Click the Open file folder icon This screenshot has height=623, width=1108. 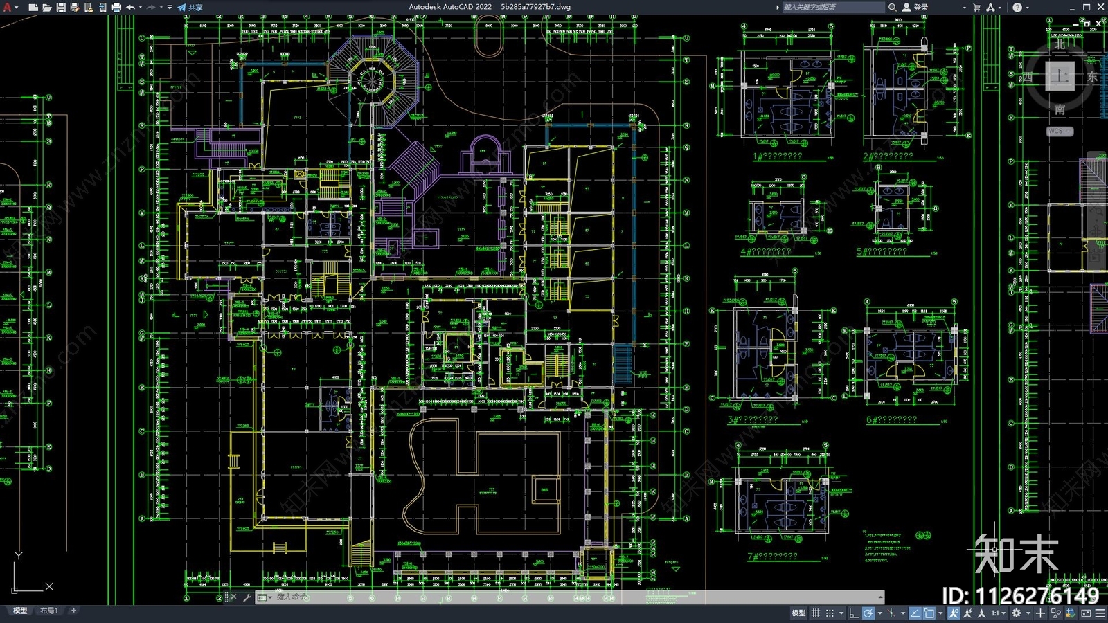point(46,7)
